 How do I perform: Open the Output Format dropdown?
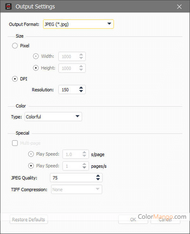tap(78, 24)
